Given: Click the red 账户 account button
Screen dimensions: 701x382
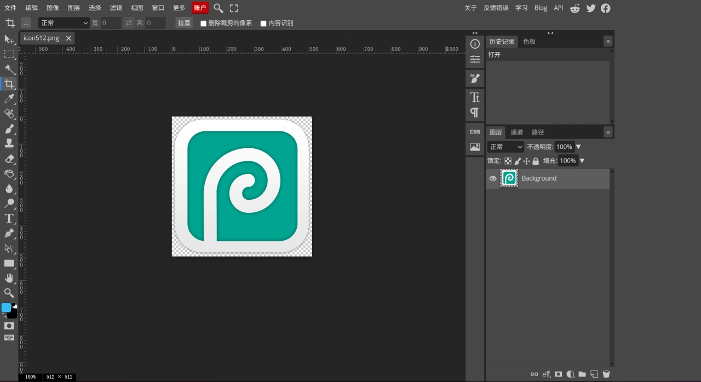Looking at the screenshot, I should point(200,8).
